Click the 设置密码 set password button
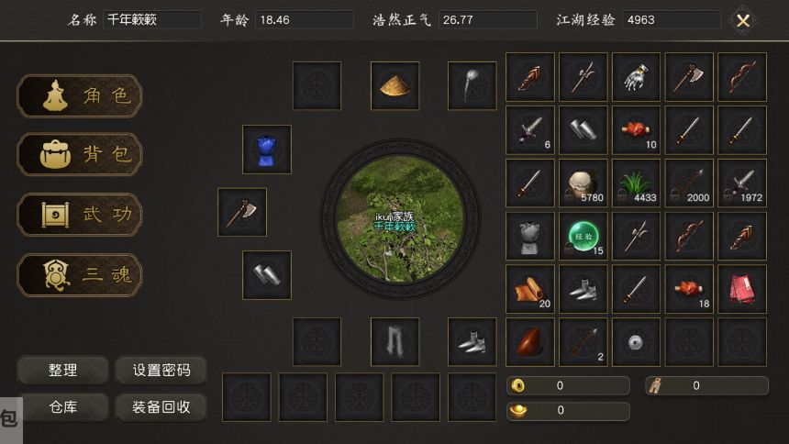The image size is (789, 444). (161, 371)
